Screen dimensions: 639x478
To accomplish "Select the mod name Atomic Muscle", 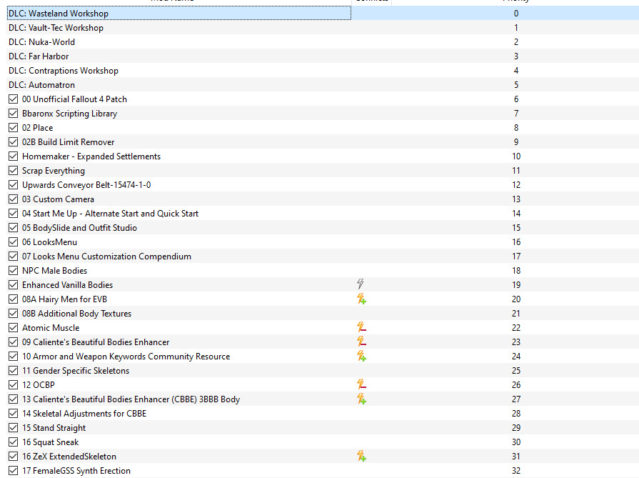I will coord(51,327).
